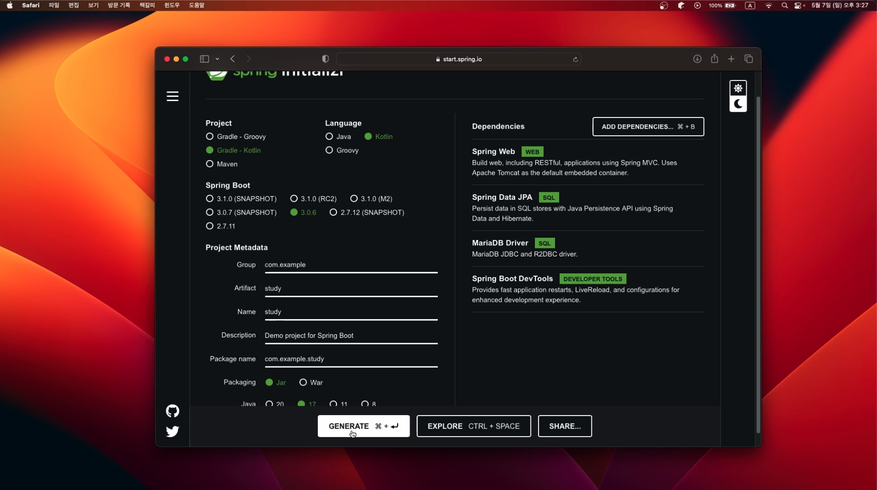The height and width of the screenshot is (490, 877).
Task: Open the 책갈피 menu in the menu bar
Action: click(x=147, y=5)
